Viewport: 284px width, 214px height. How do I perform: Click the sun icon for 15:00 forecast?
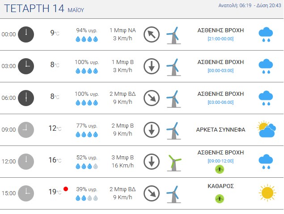[x=267, y=193]
